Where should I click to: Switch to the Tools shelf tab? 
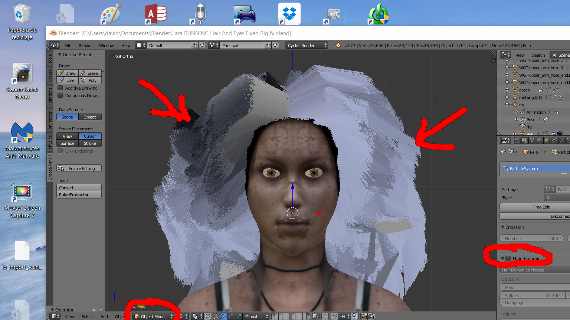(50, 59)
